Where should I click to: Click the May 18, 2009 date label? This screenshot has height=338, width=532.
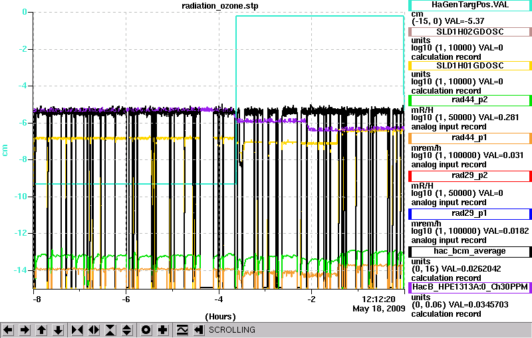point(379,309)
